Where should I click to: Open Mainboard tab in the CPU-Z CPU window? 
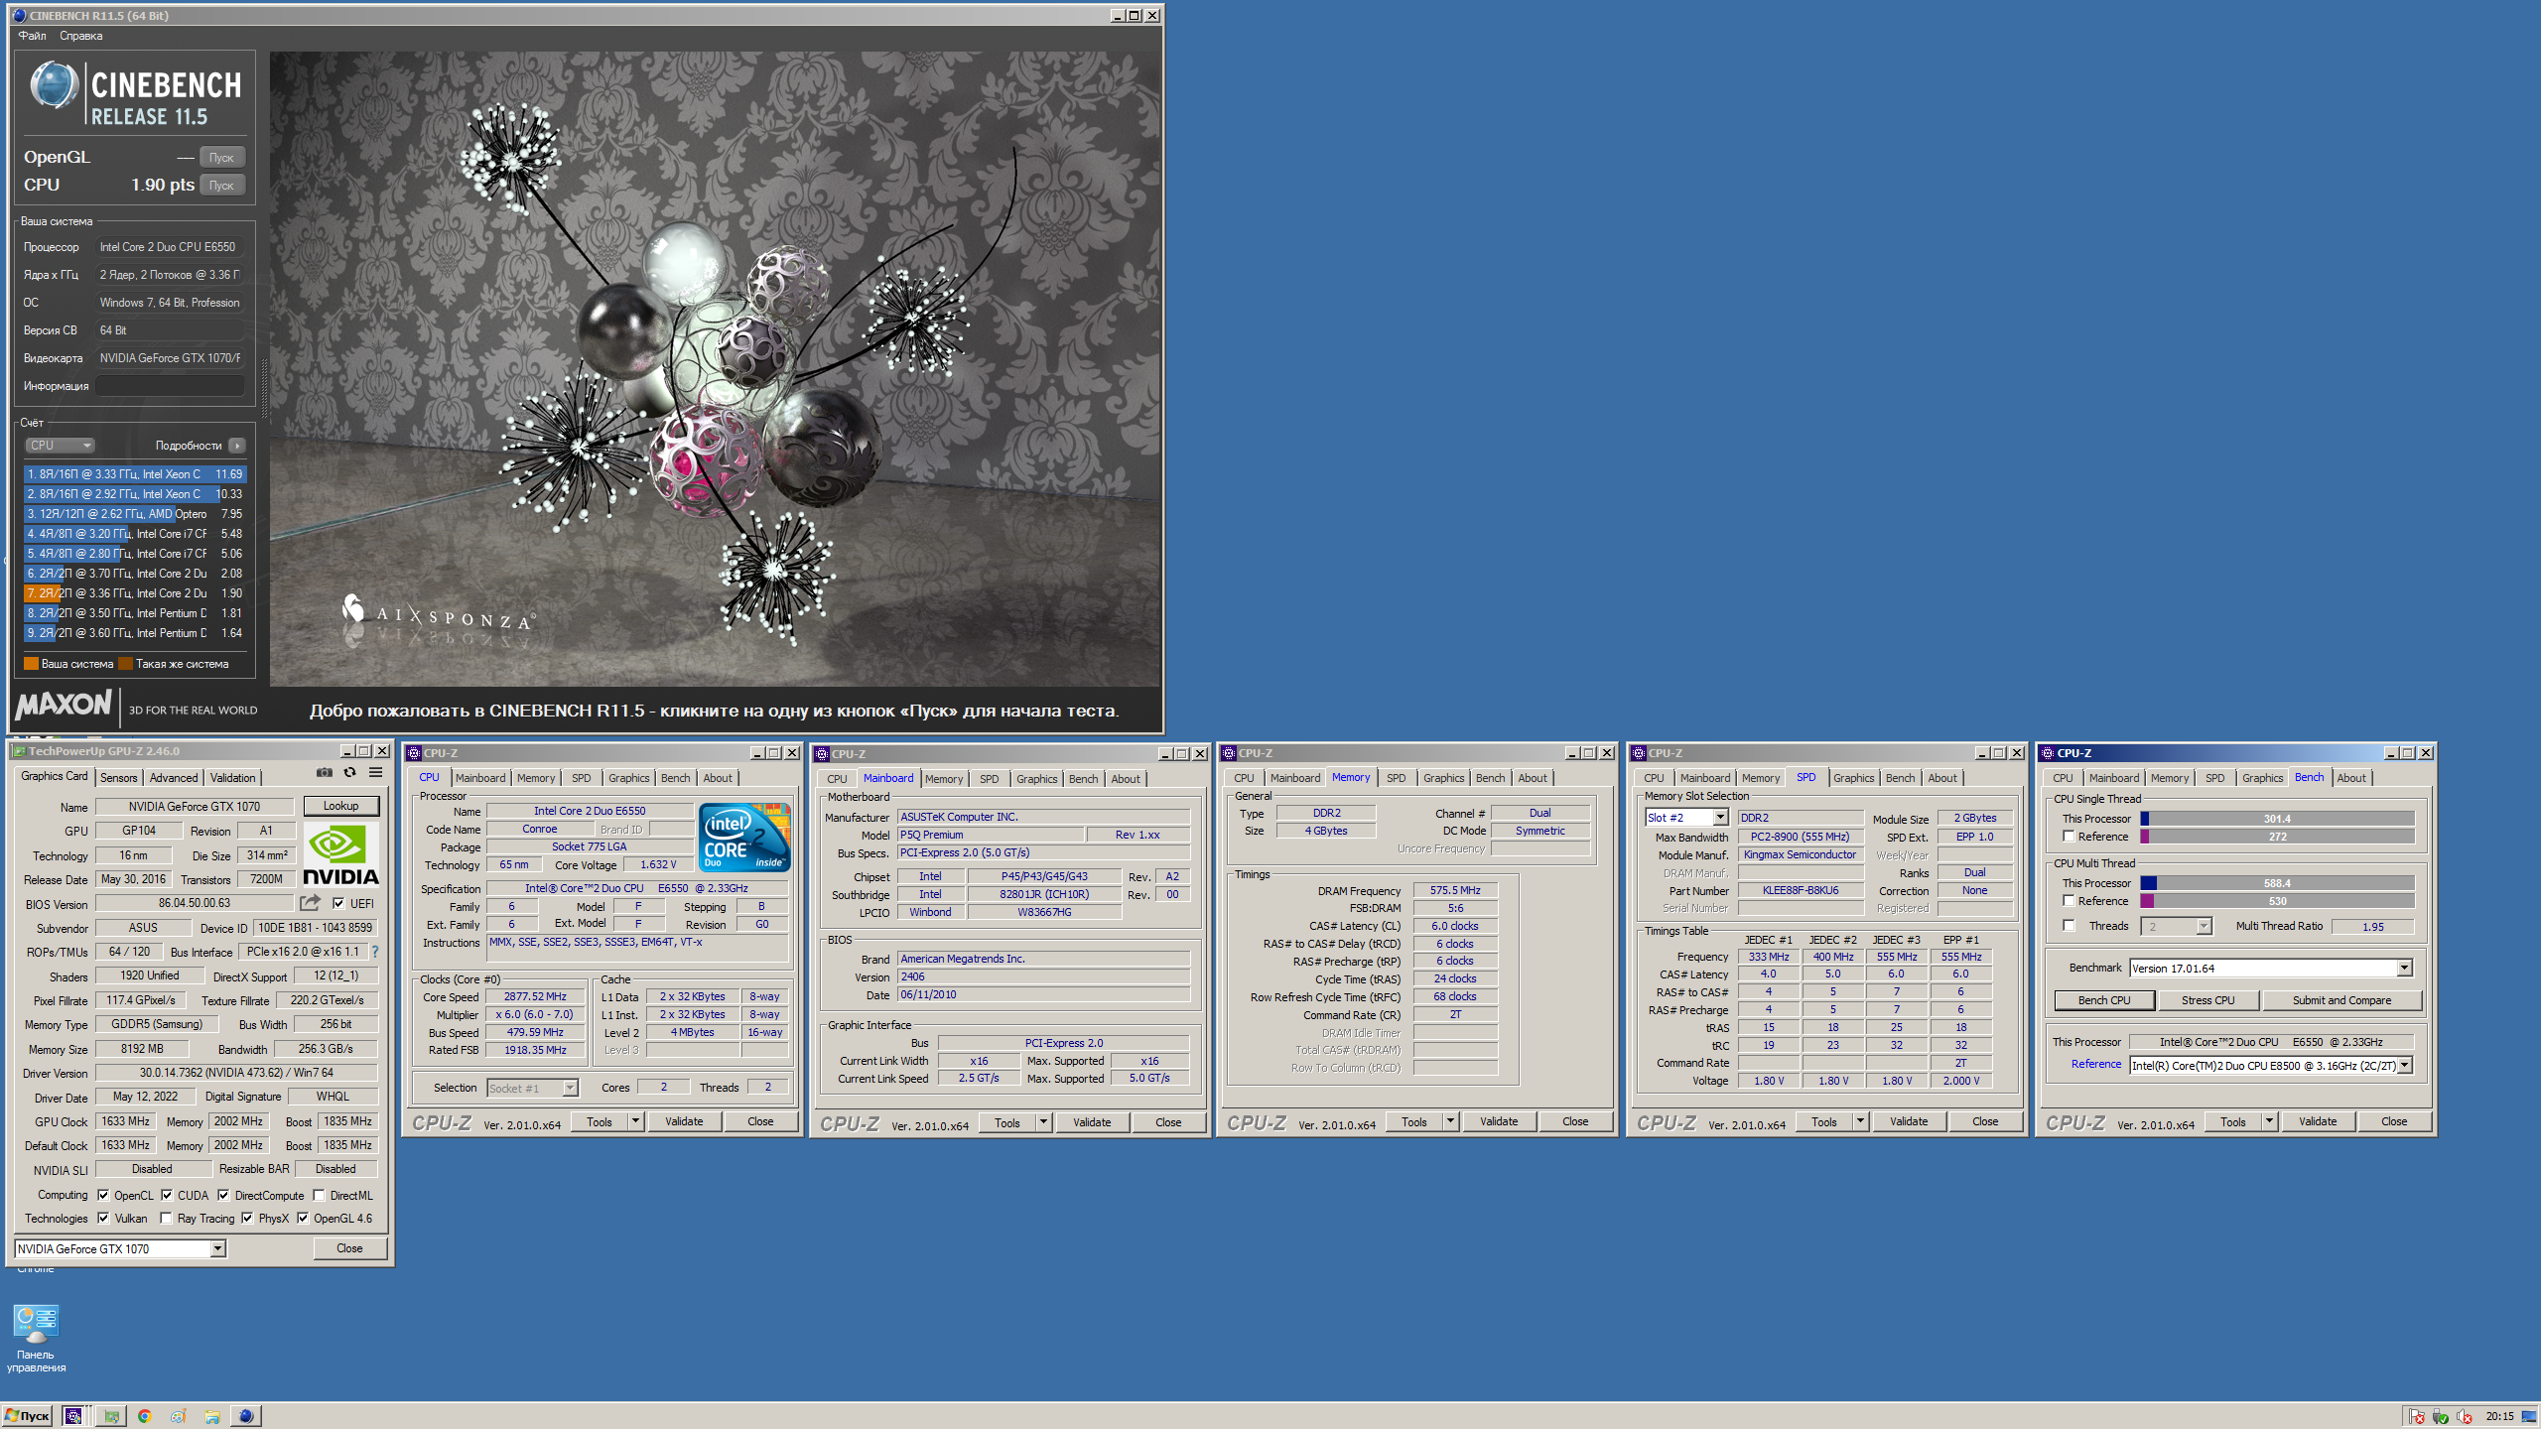click(480, 778)
